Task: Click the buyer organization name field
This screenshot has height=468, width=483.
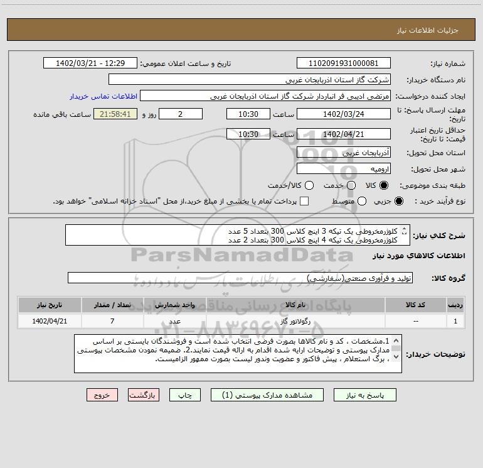Action: [250, 79]
